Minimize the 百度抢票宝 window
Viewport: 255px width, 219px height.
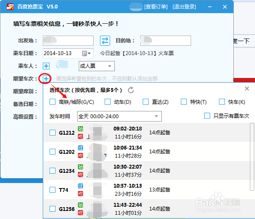click(210, 7)
